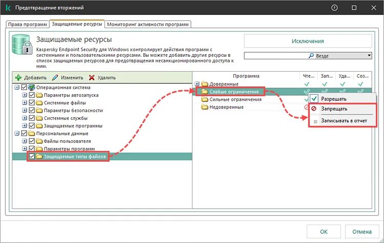
Task: Click the Trusted group folder icon
Action: pos(204,84)
